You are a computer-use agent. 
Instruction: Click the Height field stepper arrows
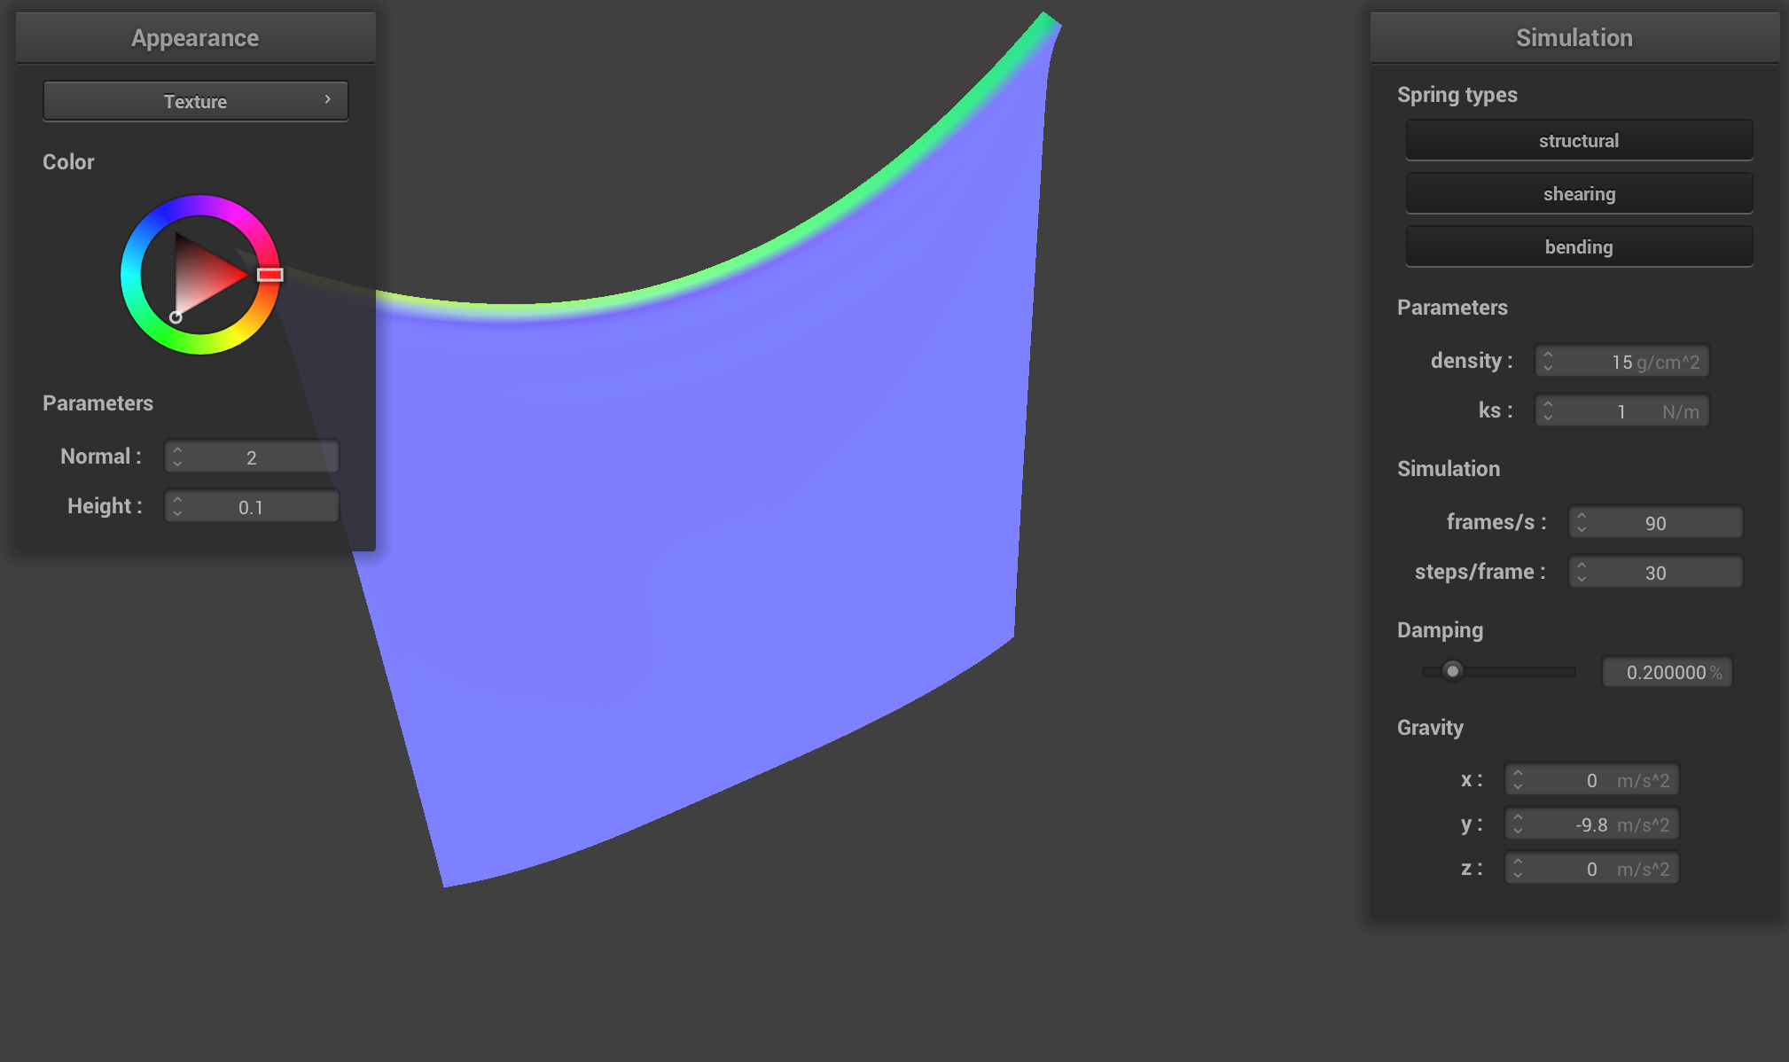pyautogui.click(x=177, y=506)
